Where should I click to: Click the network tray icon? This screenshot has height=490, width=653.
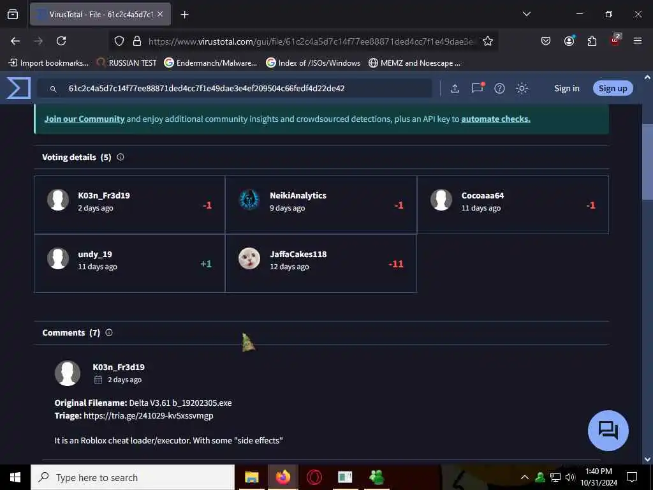point(555,477)
